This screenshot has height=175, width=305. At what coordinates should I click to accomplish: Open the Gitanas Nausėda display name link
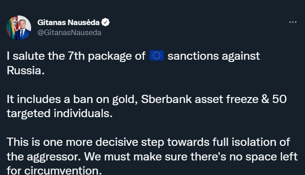pyautogui.click(x=69, y=22)
